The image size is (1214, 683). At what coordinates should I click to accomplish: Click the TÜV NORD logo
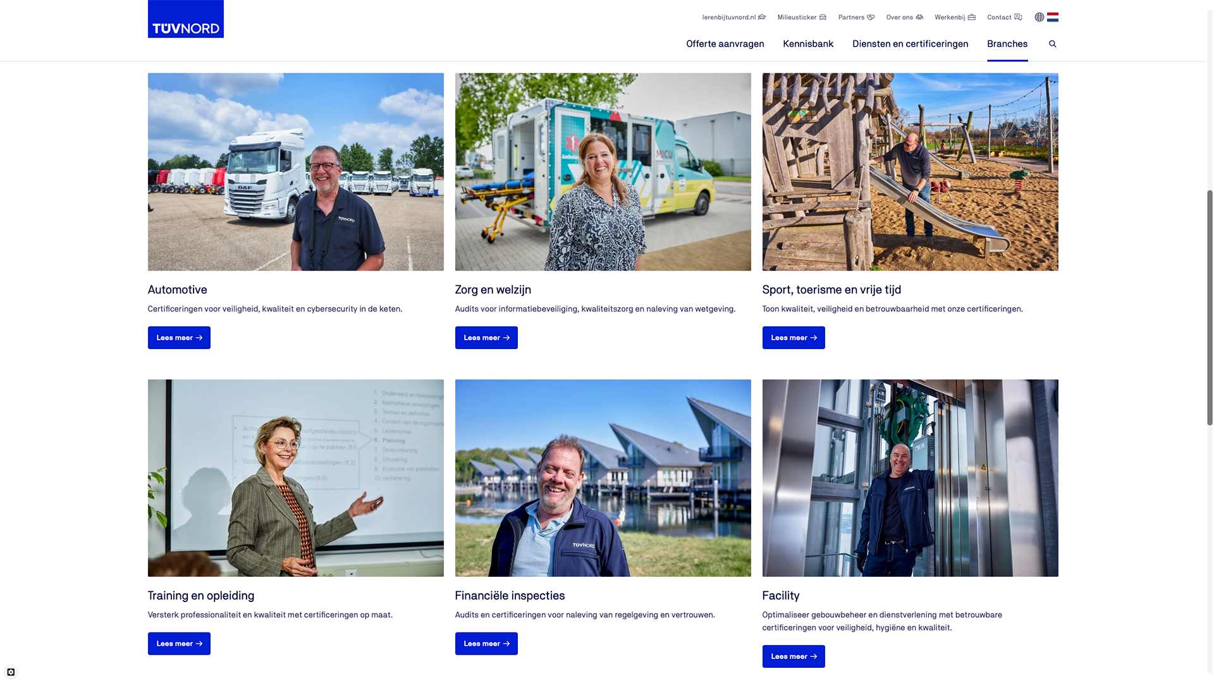tap(185, 19)
